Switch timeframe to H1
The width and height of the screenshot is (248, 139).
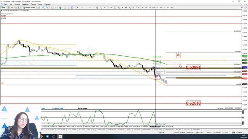click(x=157, y=7)
